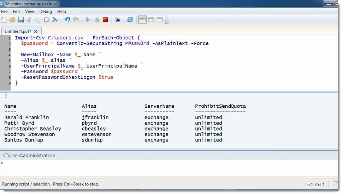Click the Alias column header in output
This screenshot has width=343, height=195.
click(x=89, y=106)
